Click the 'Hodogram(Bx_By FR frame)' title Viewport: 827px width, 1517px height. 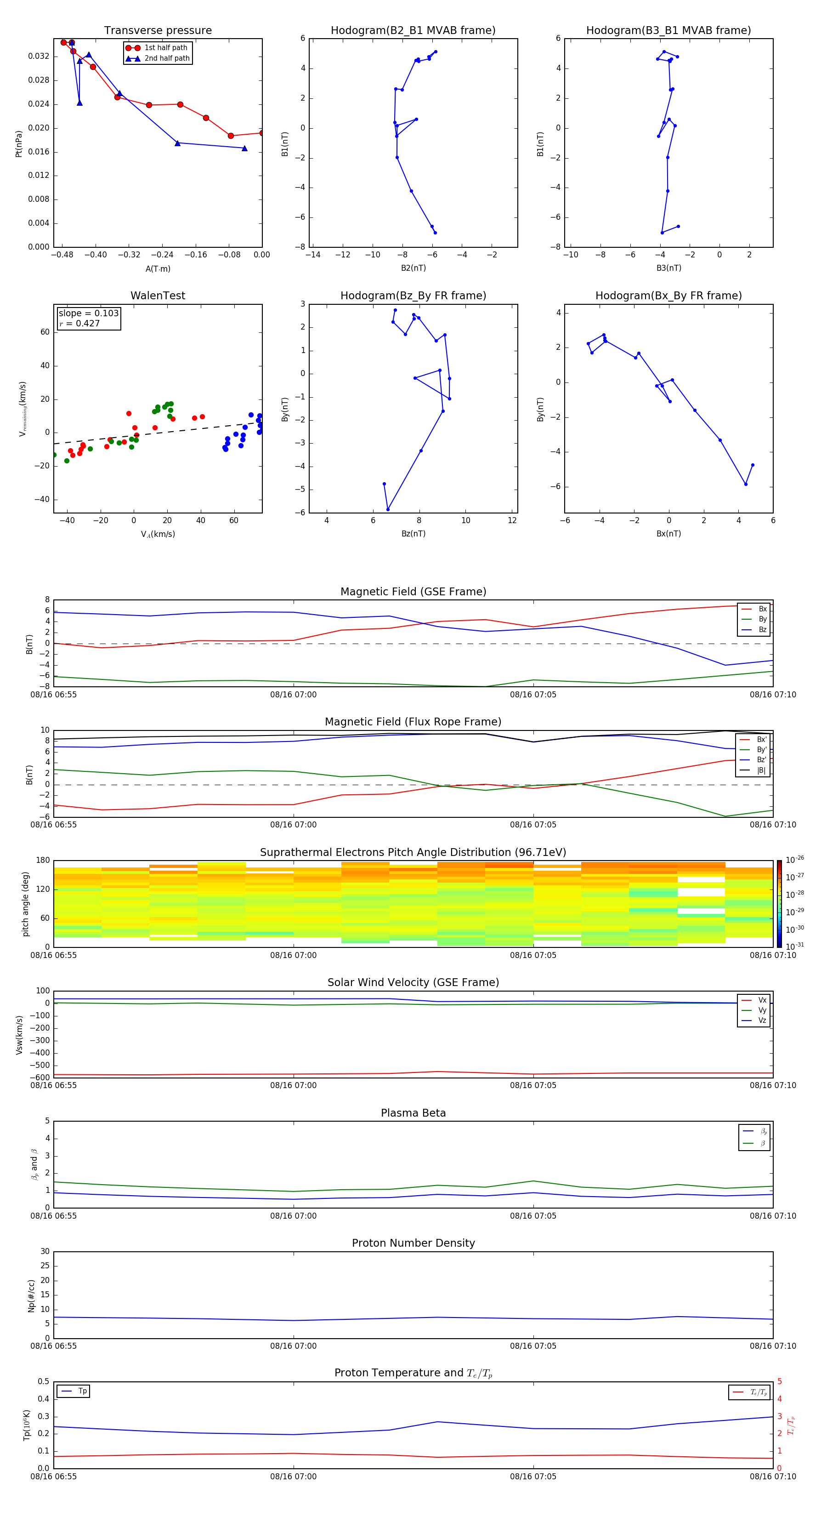pos(668,296)
